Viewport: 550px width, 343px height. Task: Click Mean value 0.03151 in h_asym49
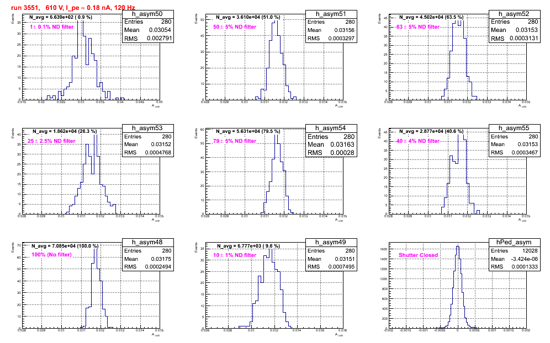pyautogui.click(x=344, y=259)
